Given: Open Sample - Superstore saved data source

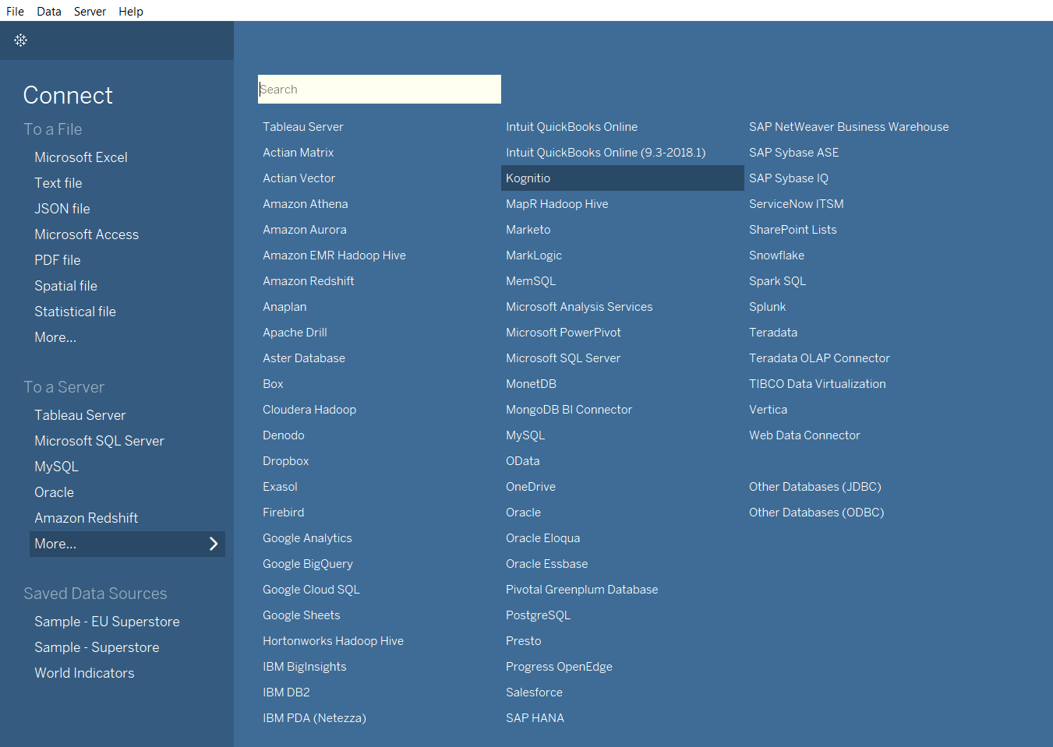Looking at the screenshot, I should coord(97,647).
